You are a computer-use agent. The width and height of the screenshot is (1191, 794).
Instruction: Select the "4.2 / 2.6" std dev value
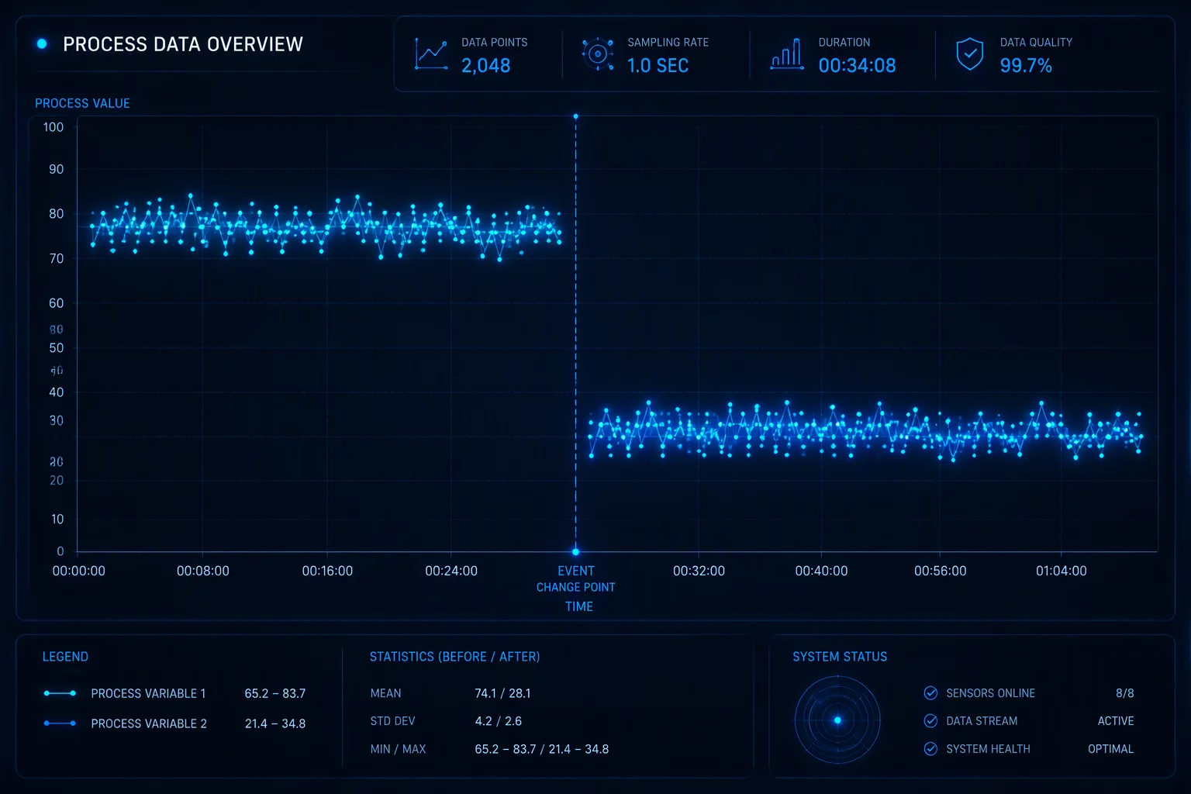pos(498,721)
